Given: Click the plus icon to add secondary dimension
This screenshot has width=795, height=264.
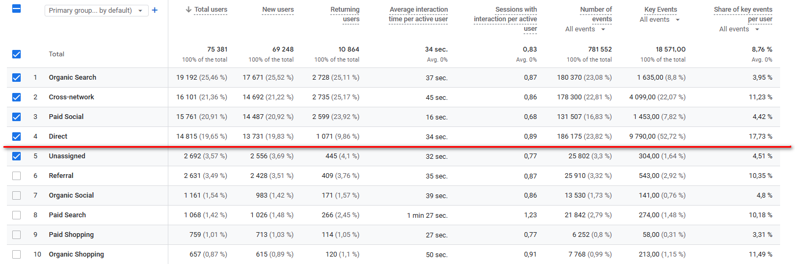Looking at the screenshot, I should 155,10.
